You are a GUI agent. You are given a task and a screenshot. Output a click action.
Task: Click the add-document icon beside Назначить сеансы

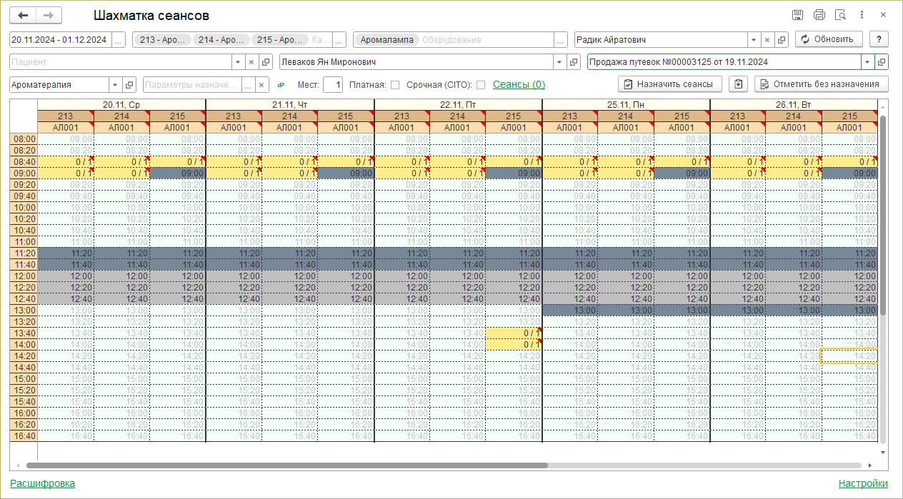738,84
